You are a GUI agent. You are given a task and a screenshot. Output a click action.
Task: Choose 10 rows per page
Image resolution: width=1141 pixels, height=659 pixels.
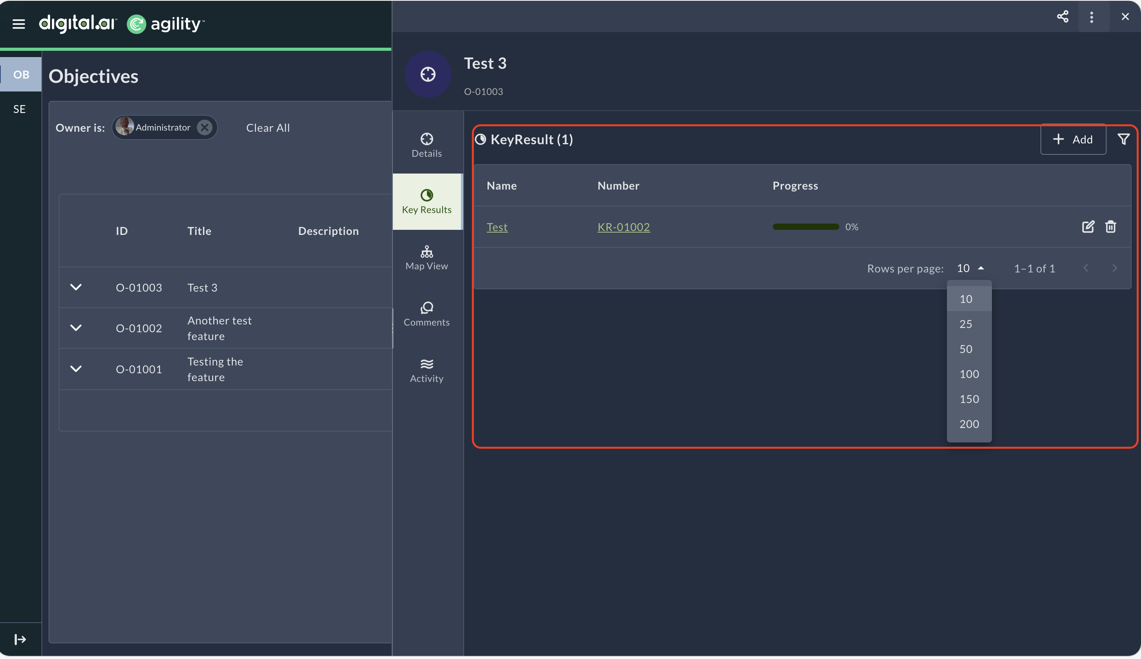(x=969, y=299)
